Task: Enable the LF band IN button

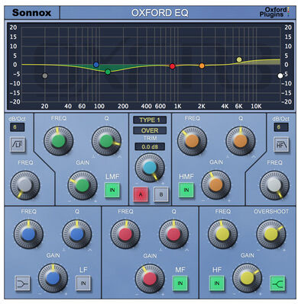Action: coord(83,283)
